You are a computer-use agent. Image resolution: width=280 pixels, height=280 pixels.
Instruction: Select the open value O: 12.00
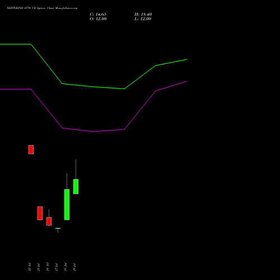pos(98,19)
